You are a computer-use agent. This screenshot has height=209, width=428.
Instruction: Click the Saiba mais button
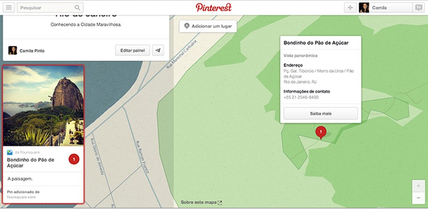coord(321,113)
